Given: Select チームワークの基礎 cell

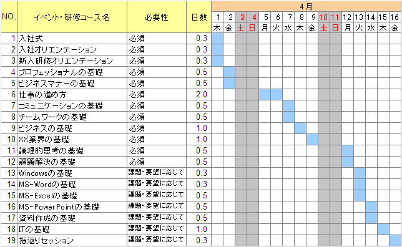Looking at the screenshot, I should [72, 117].
